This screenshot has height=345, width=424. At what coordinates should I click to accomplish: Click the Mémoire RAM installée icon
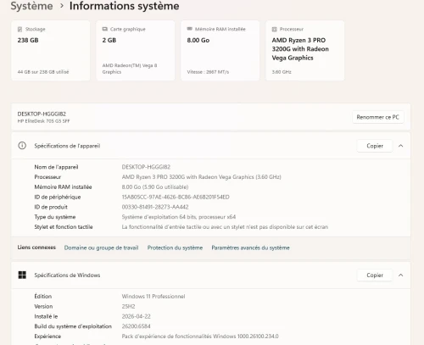tap(190, 29)
